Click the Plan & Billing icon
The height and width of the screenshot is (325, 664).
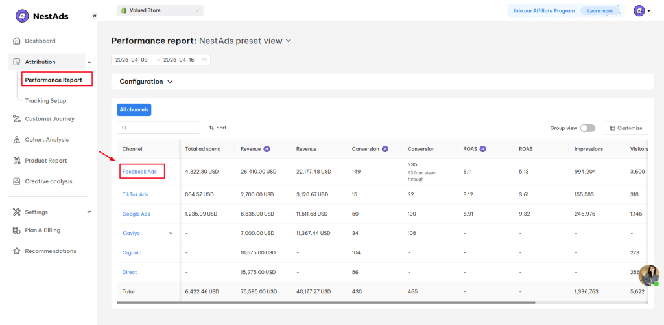tap(16, 230)
